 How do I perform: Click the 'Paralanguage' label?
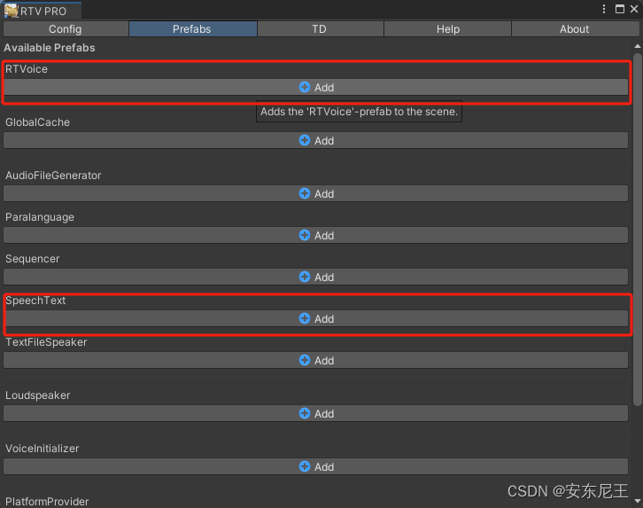click(x=40, y=217)
